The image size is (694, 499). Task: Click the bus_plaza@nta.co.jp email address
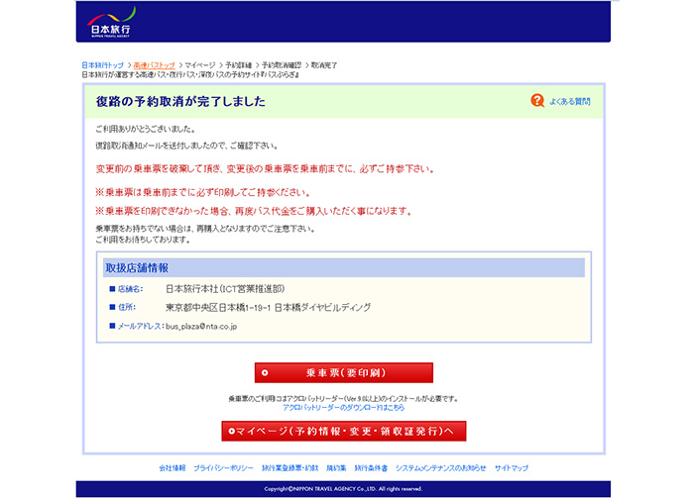[201, 326]
